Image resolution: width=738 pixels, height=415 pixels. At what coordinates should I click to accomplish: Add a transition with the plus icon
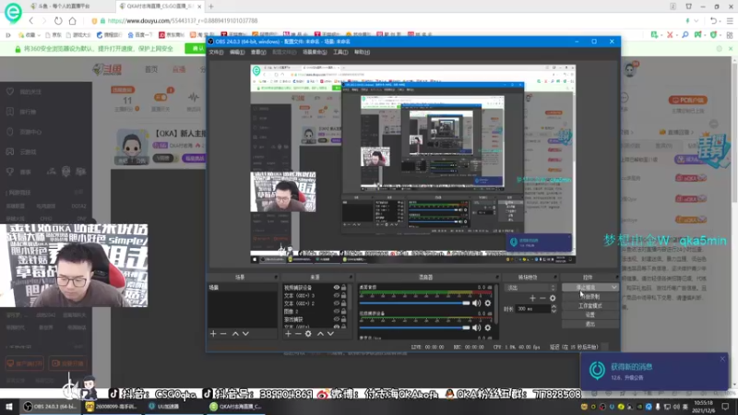(x=532, y=298)
